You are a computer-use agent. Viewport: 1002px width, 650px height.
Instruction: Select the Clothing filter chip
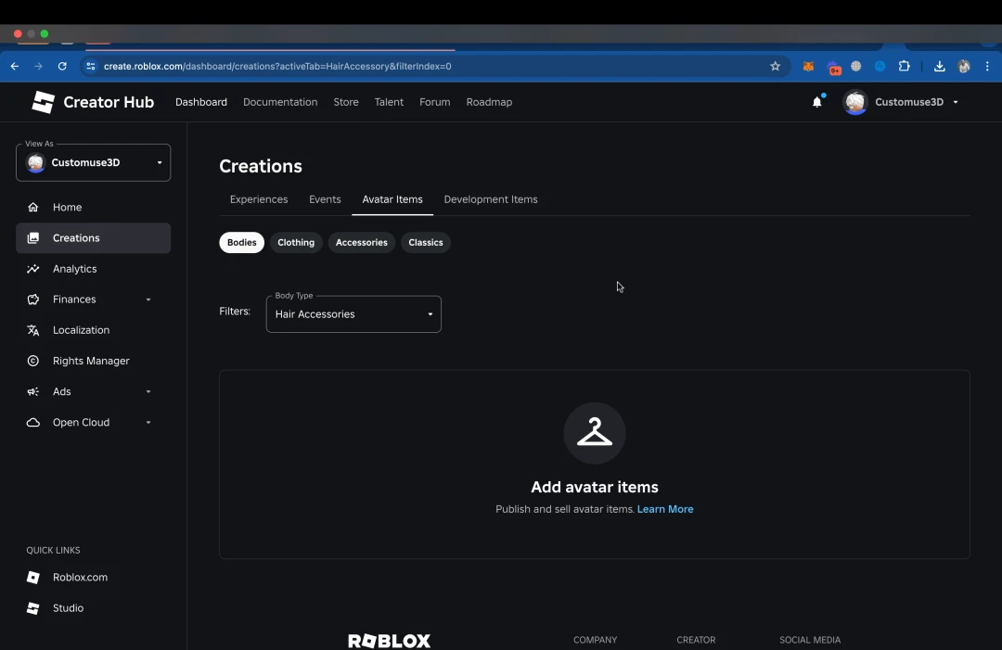pos(296,243)
